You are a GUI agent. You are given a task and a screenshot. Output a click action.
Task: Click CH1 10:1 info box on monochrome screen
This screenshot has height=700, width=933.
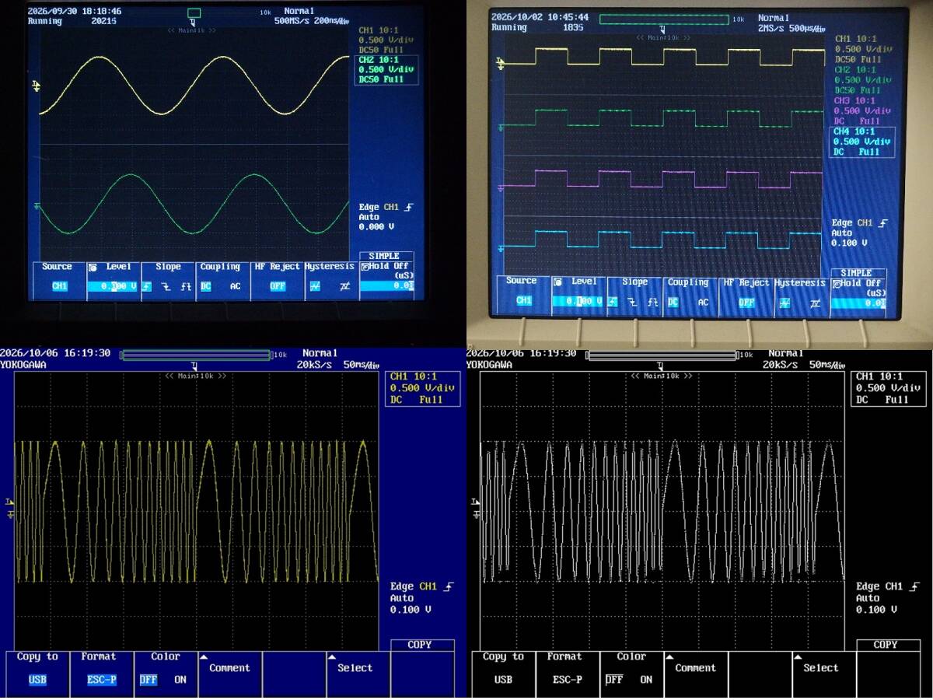click(x=889, y=388)
